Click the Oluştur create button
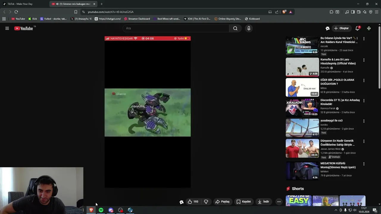This screenshot has height=214, width=381. [x=341, y=28]
